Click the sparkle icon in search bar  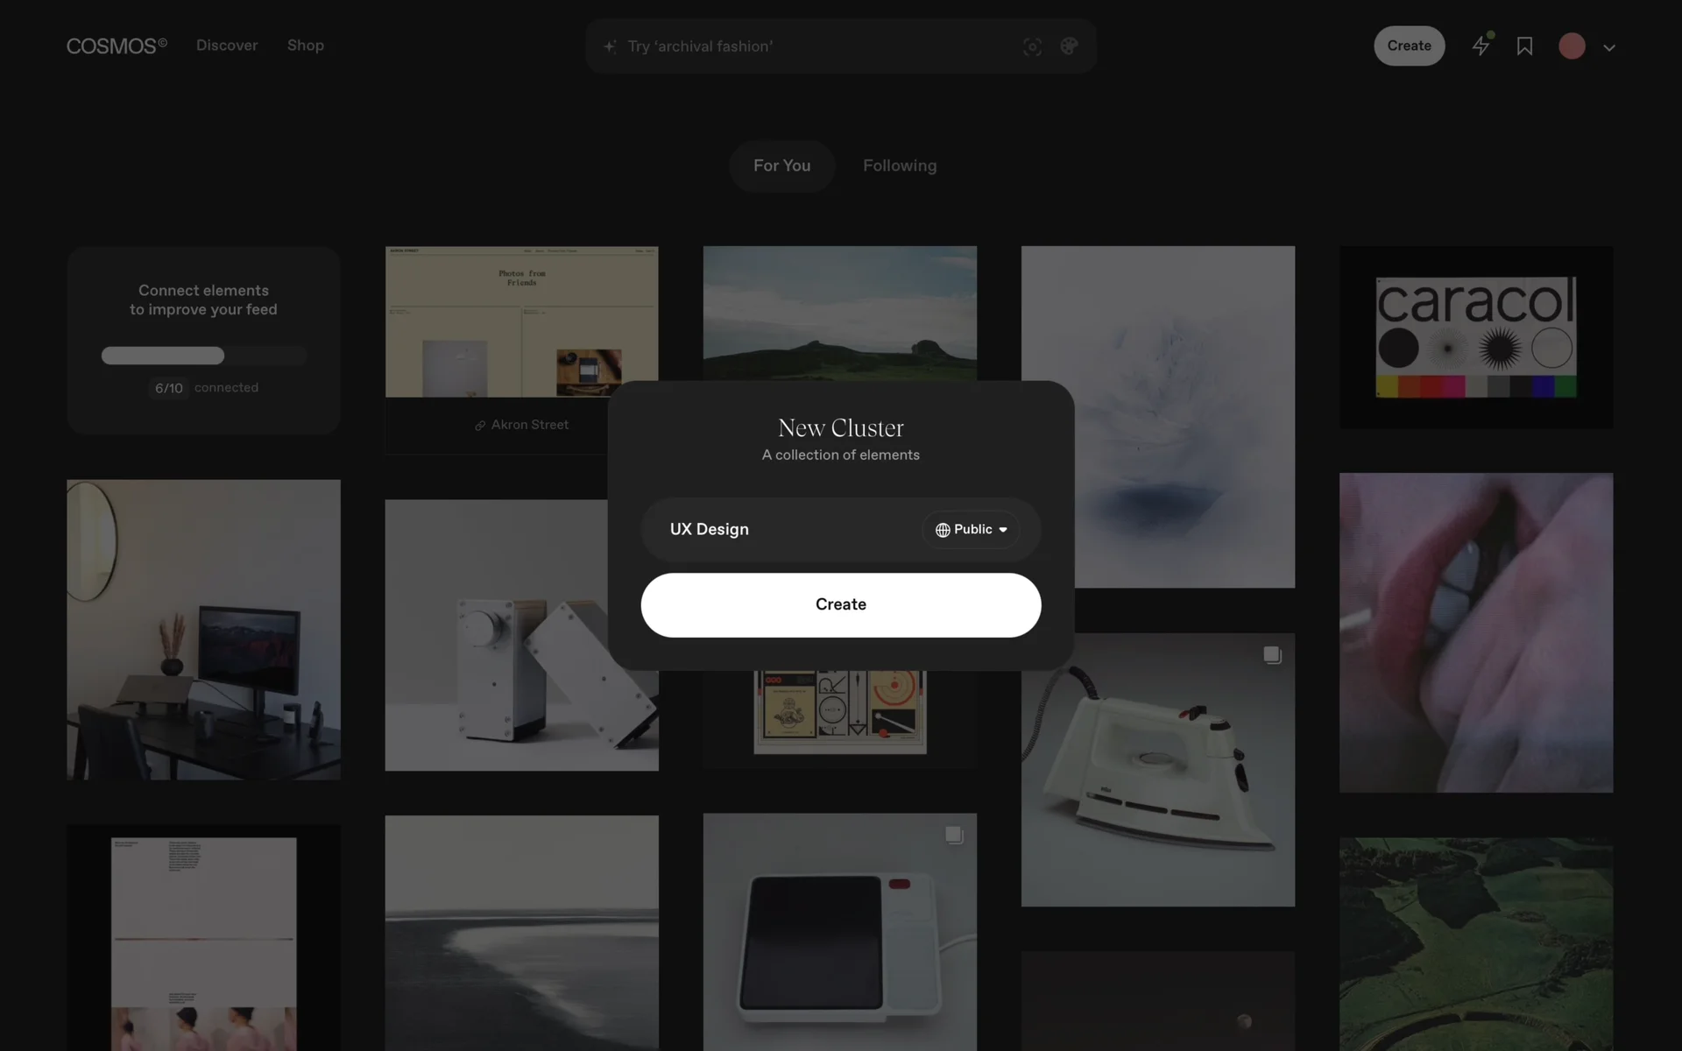tap(610, 46)
